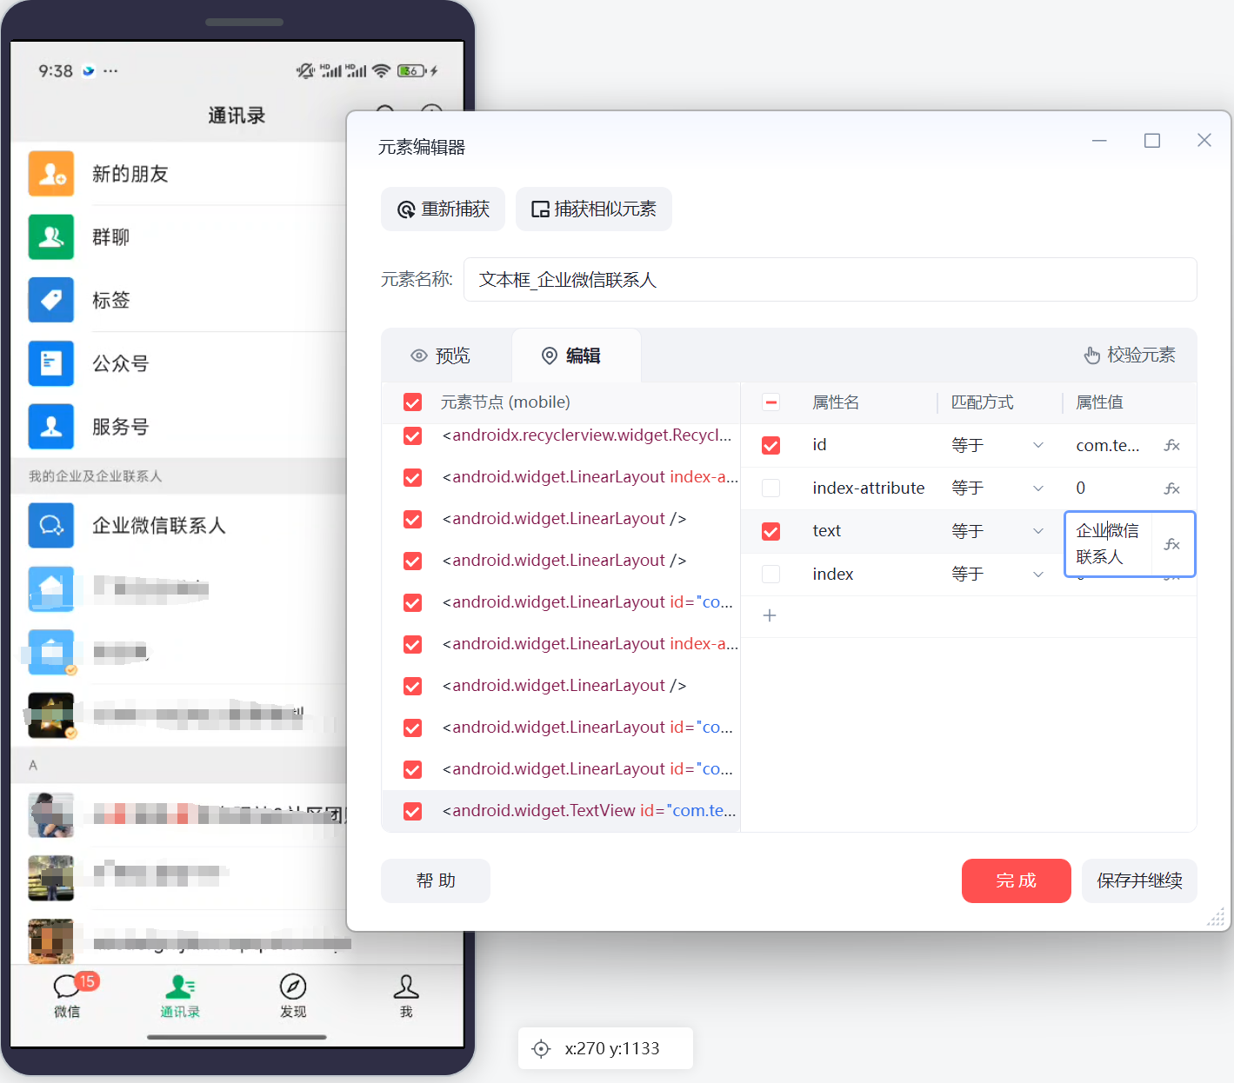Click the red 完成 button
The image size is (1234, 1083).
click(x=1016, y=880)
